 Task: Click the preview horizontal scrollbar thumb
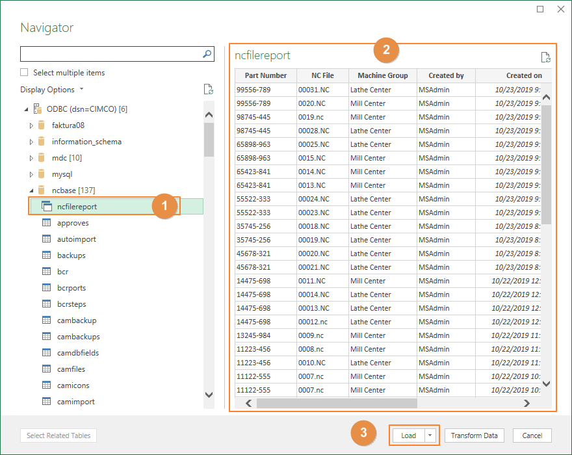point(337,403)
